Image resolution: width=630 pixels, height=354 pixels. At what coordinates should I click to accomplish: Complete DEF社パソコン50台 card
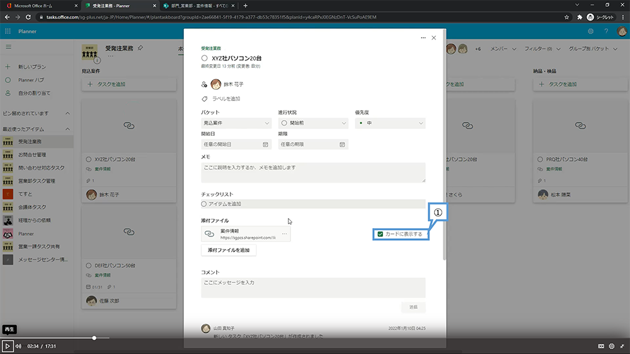[89, 265]
